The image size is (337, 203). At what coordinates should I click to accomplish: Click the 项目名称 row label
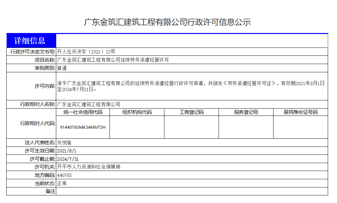click(42, 60)
